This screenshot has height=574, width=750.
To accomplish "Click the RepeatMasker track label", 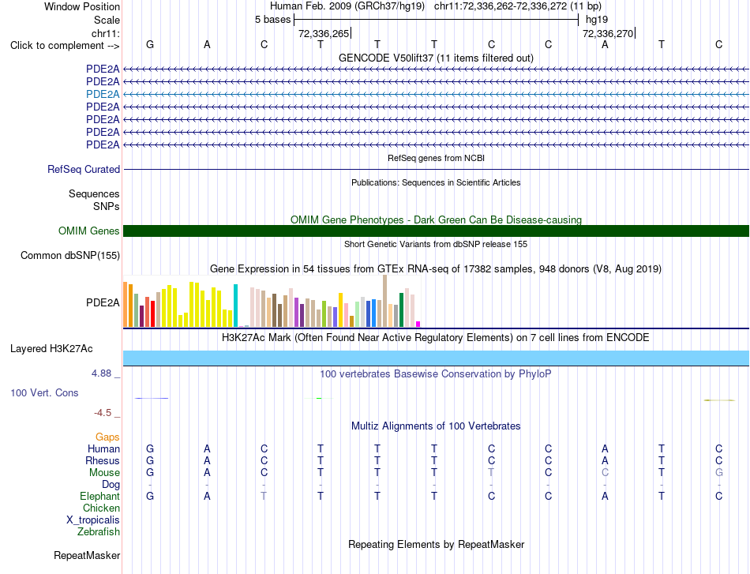I will click(87, 555).
